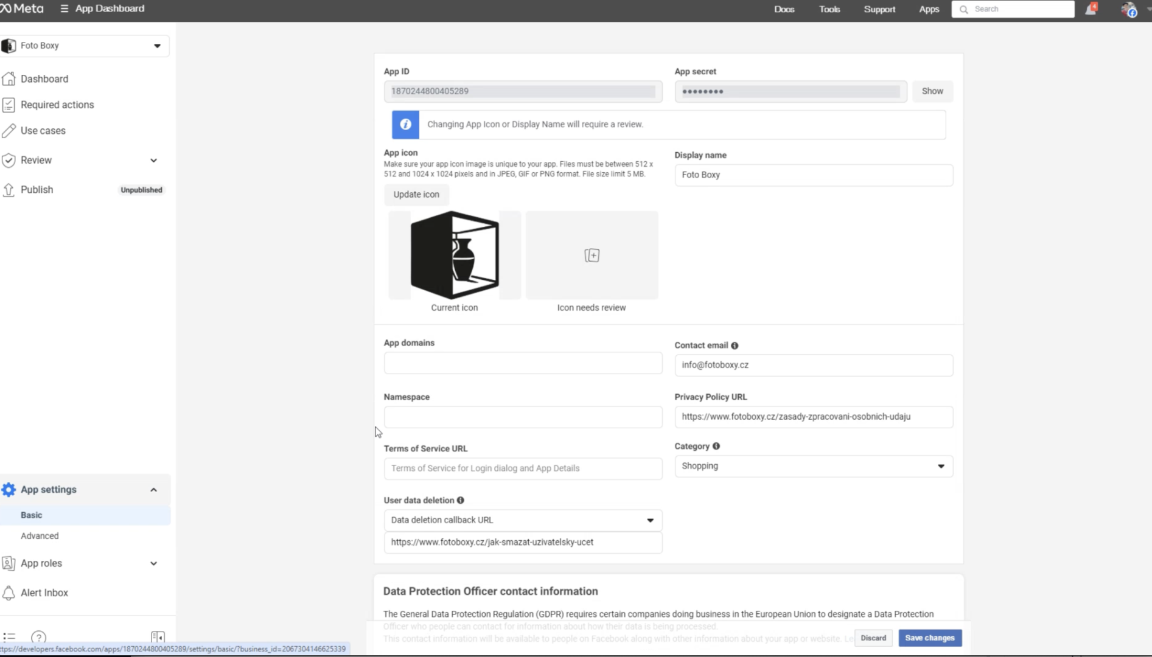The image size is (1152, 657).
Task: Click the add icon placeholder needing review
Action: 592,255
